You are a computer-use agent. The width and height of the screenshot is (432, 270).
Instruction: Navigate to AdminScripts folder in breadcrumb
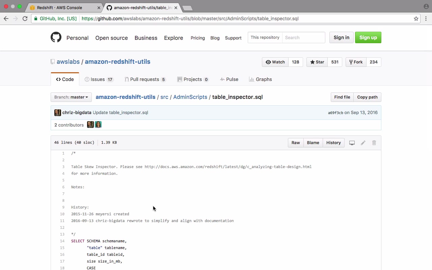coord(190,97)
